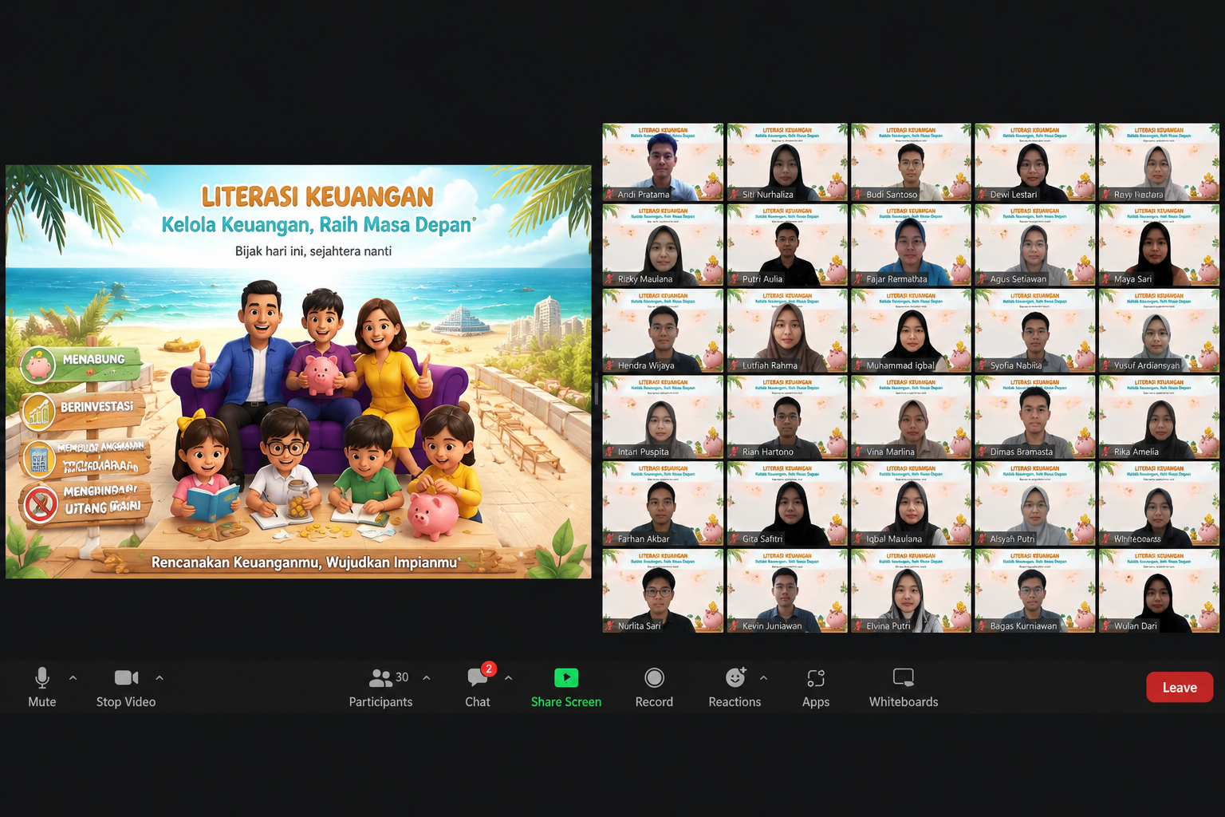Click the shared Literasi Keuangan slide
Image resolution: width=1225 pixels, height=817 pixels.
coord(298,372)
